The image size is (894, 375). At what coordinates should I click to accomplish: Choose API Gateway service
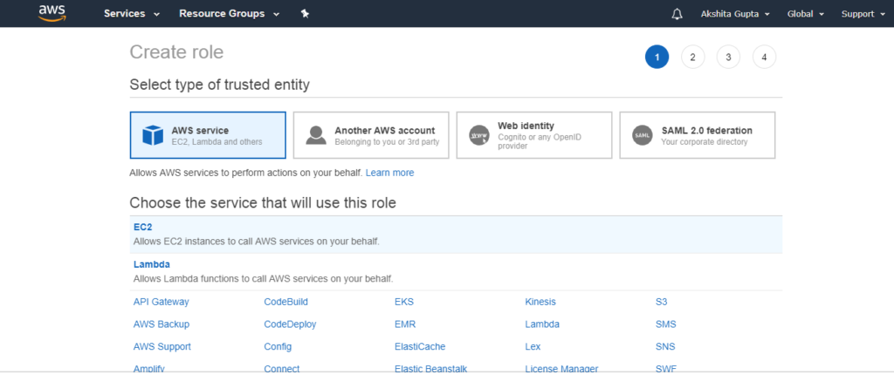click(161, 302)
